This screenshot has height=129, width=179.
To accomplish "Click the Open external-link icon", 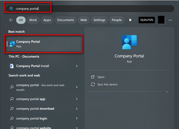I will click(x=93, y=77).
